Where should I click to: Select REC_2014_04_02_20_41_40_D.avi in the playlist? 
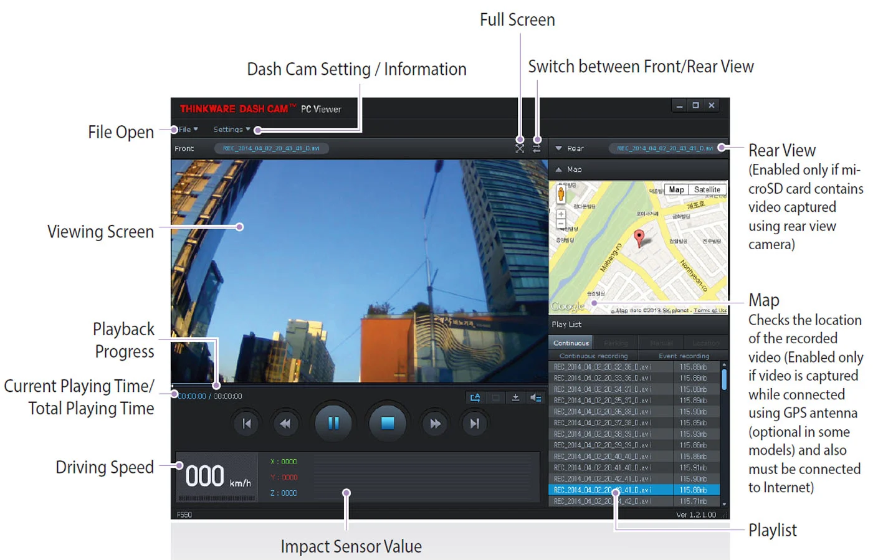(x=634, y=468)
